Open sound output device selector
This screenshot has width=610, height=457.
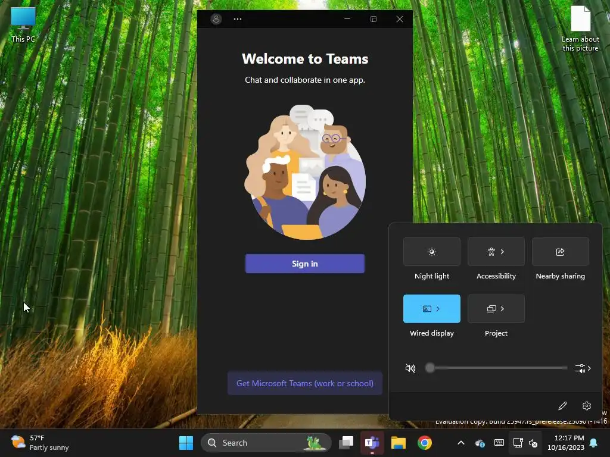point(583,368)
